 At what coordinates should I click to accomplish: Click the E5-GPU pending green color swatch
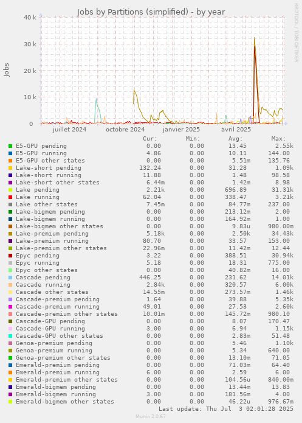(x=10, y=146)
